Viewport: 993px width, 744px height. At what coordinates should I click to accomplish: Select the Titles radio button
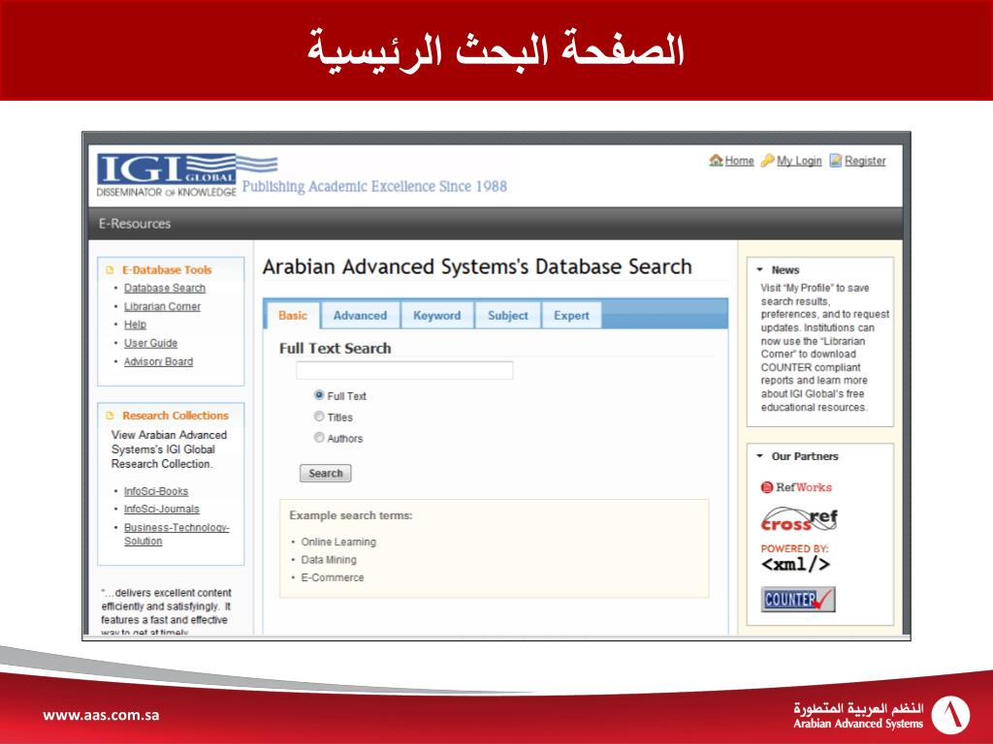319,417
